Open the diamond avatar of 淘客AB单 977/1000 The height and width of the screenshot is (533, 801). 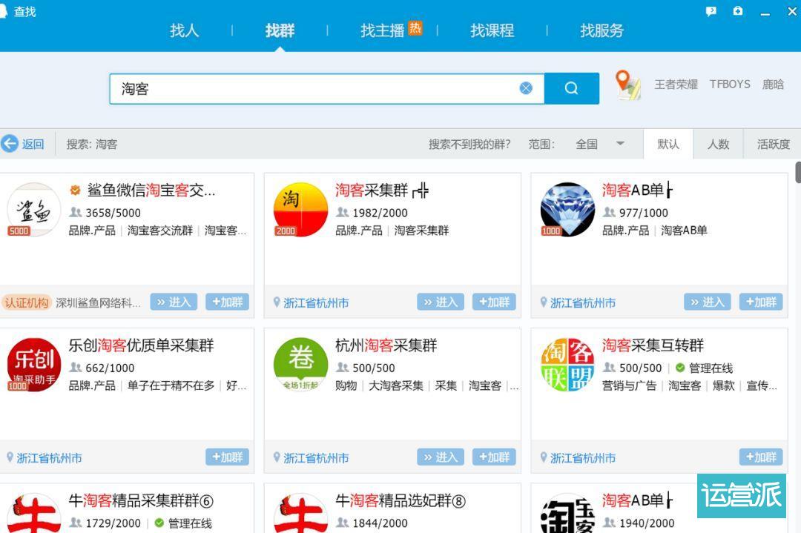click(x=567, y=209)
